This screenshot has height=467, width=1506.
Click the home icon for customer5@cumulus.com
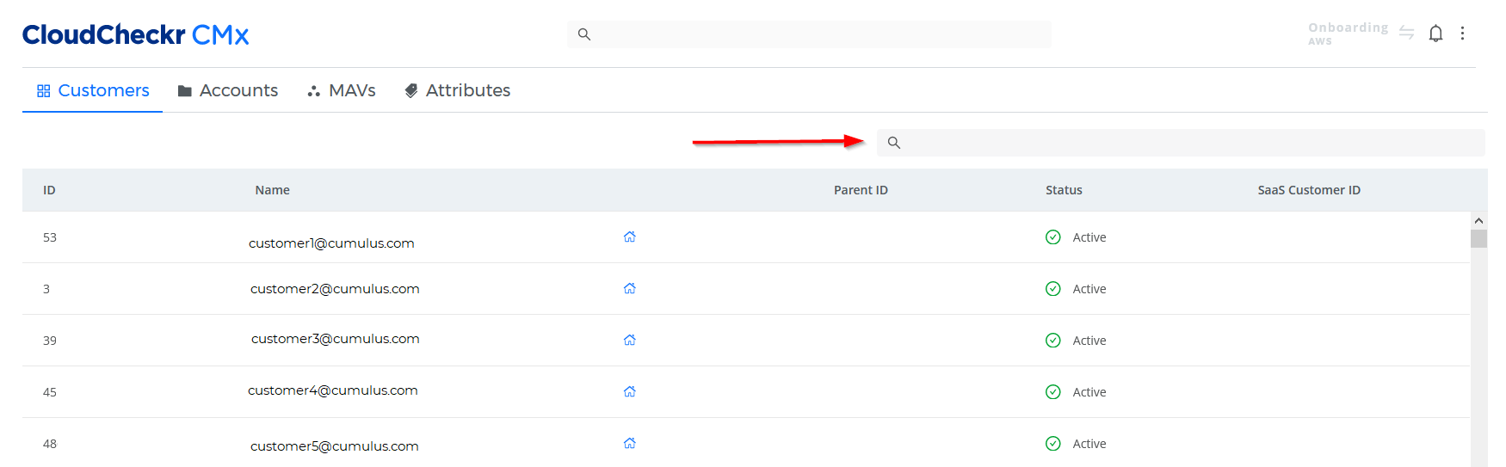point(630,443)
